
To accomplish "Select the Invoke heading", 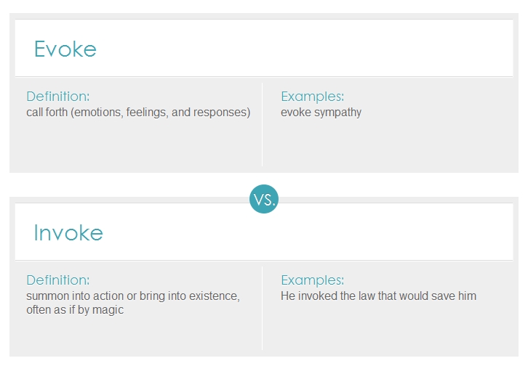I will [68, 233].
